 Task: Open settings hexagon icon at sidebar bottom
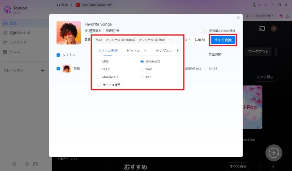point(27,164)
